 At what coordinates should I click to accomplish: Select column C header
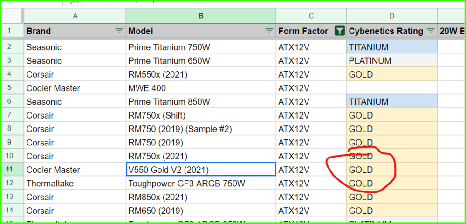311,16
